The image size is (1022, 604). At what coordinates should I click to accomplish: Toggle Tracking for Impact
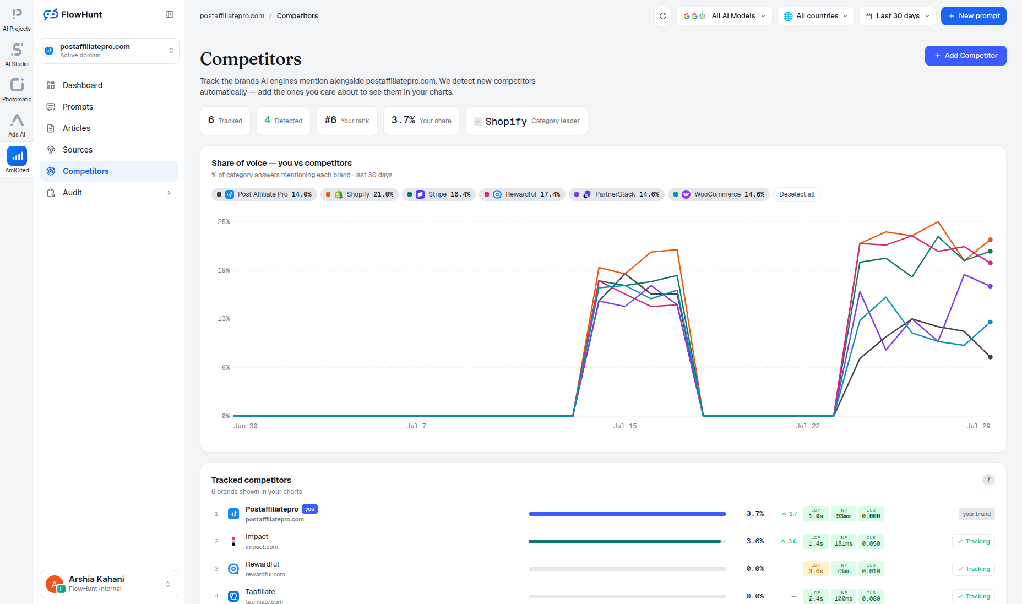coord(974,541)
